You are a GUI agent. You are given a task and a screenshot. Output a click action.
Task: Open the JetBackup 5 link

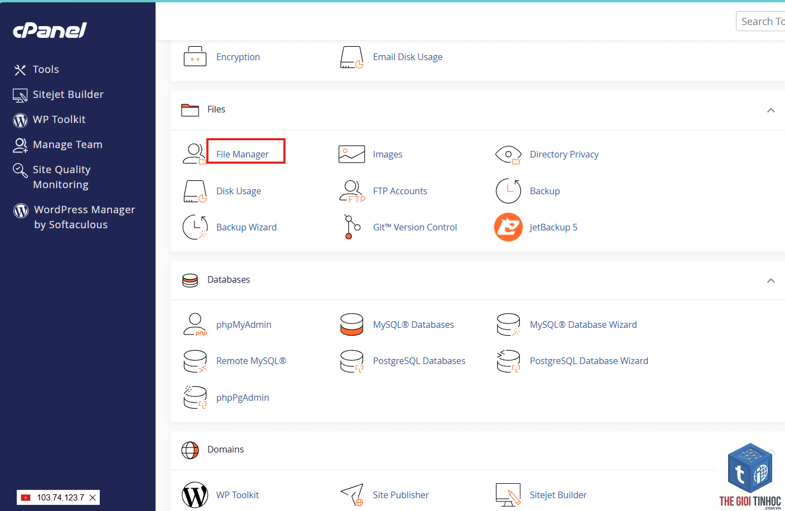pos(554,227)
